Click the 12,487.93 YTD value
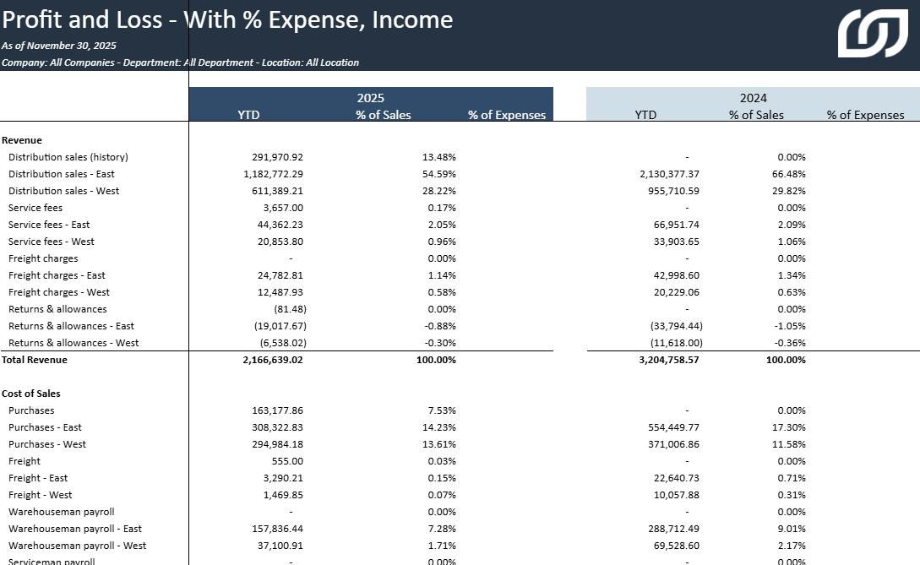 (x=280, y=292)
